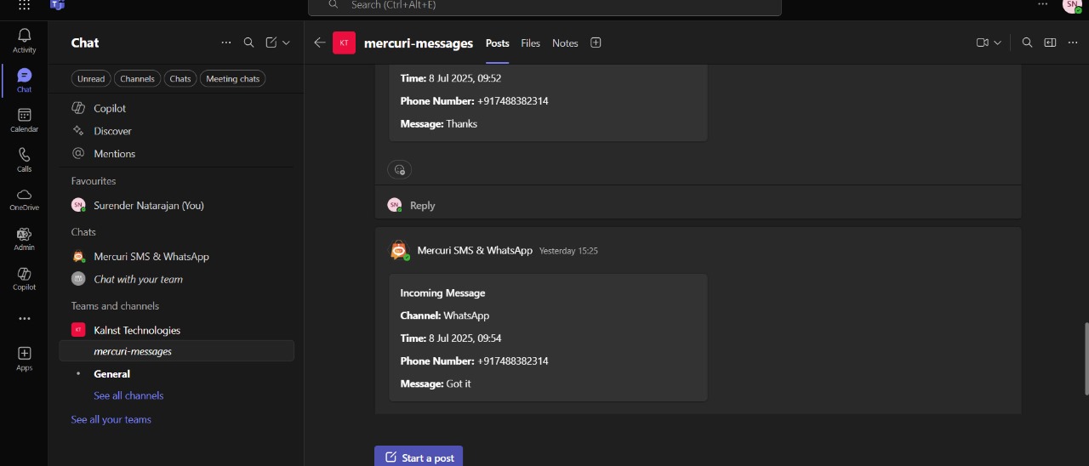
Task: Click the add reaction emoji icon
Action: 399,169
